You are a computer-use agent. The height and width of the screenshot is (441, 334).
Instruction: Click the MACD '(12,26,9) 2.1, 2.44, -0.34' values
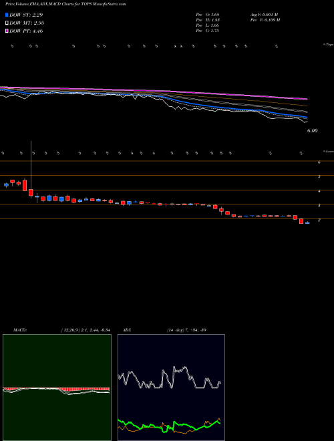pos(86,330)
